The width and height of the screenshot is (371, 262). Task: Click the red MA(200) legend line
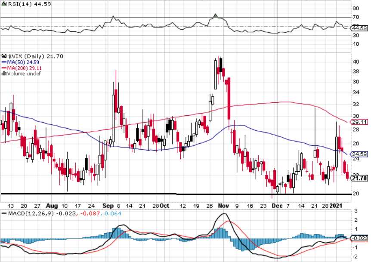5,68
